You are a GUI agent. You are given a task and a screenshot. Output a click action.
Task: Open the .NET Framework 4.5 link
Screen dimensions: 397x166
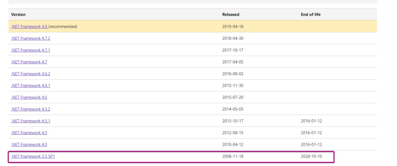(x=29, y=133)
